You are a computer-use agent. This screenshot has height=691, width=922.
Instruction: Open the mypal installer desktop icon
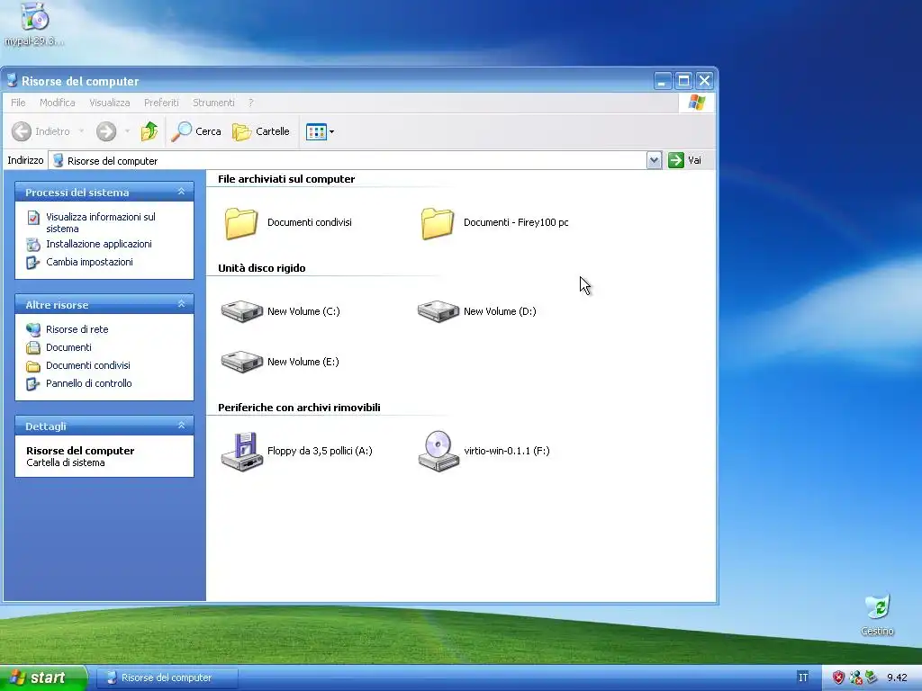pyautogui.click(x=34, y=23)
